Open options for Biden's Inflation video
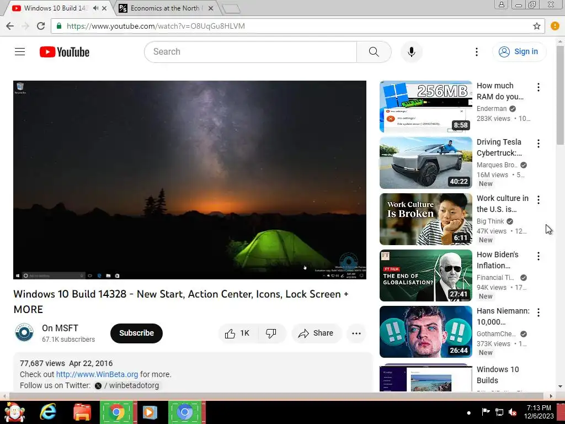 point(539,256)
